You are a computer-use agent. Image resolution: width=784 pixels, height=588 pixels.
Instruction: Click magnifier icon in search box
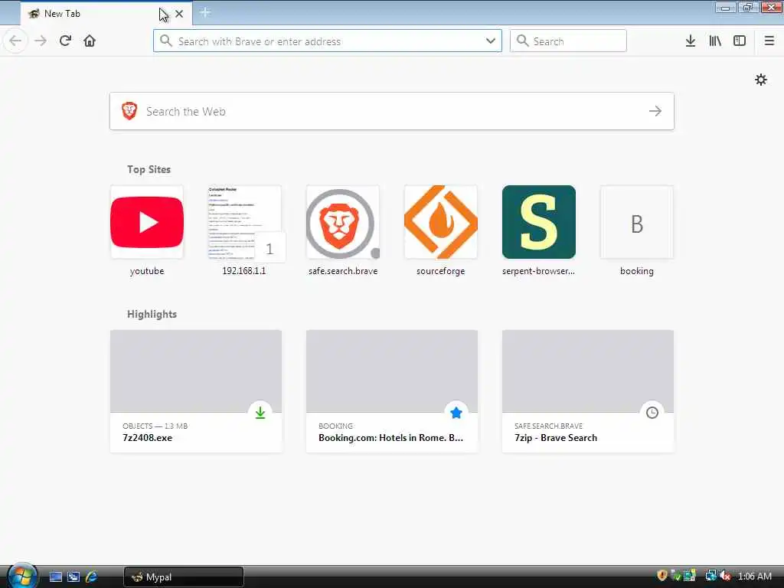[522, 41]
